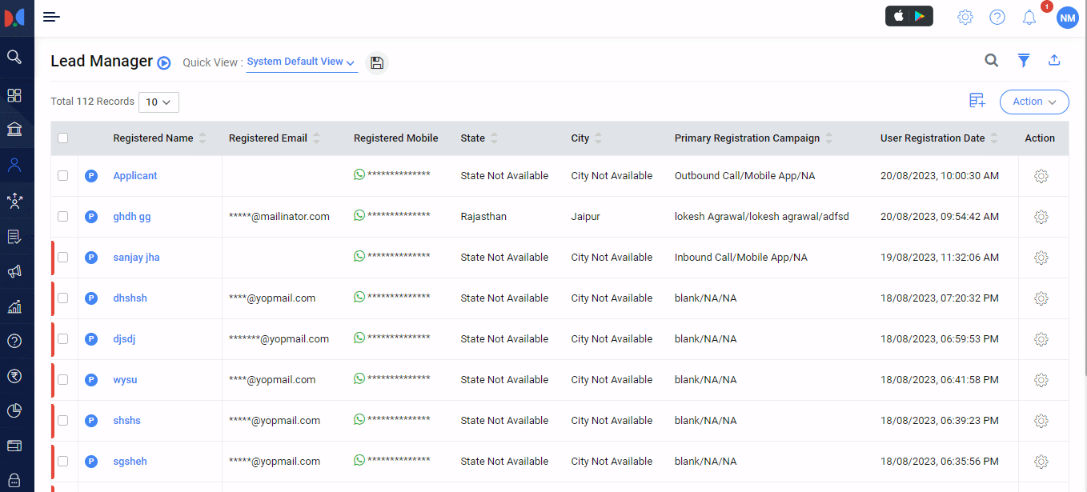1087x492 pixels.
Task: Sort by Registered Email column
Action: tap(316, 138)
